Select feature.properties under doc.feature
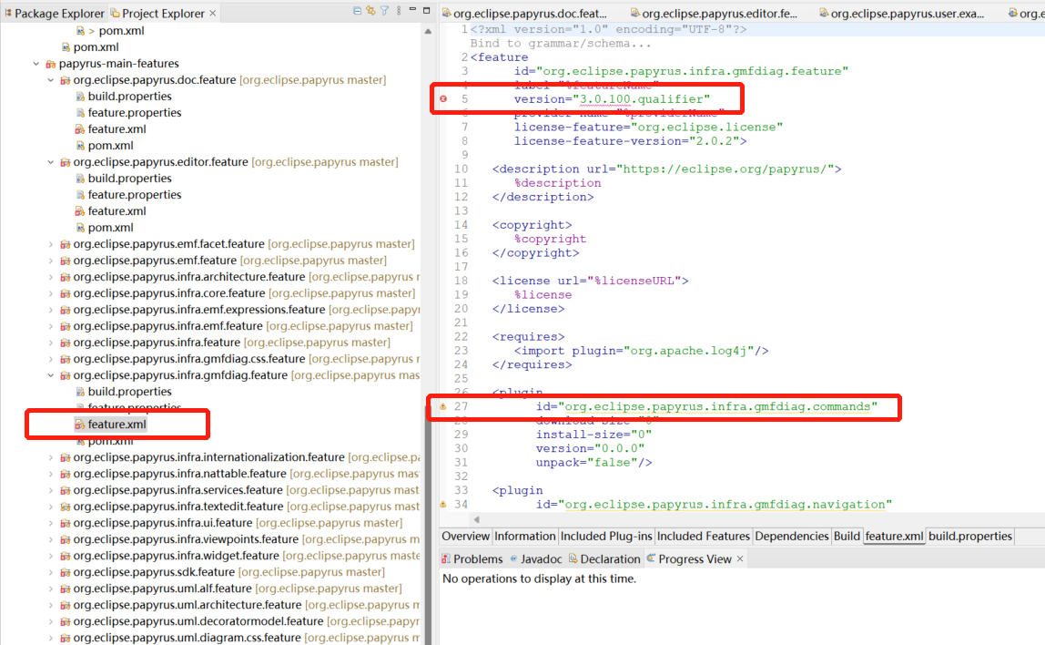 134,113
